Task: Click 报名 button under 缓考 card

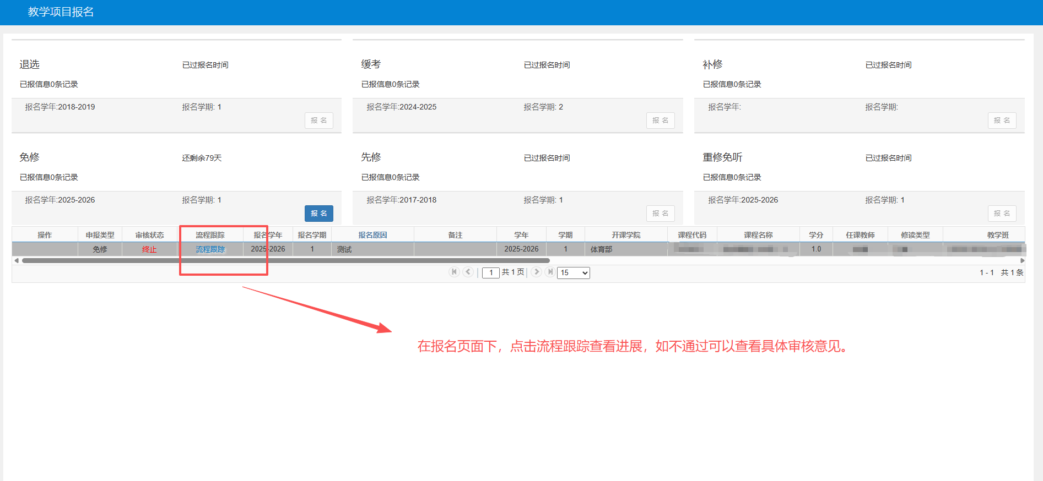Action: 660,121
